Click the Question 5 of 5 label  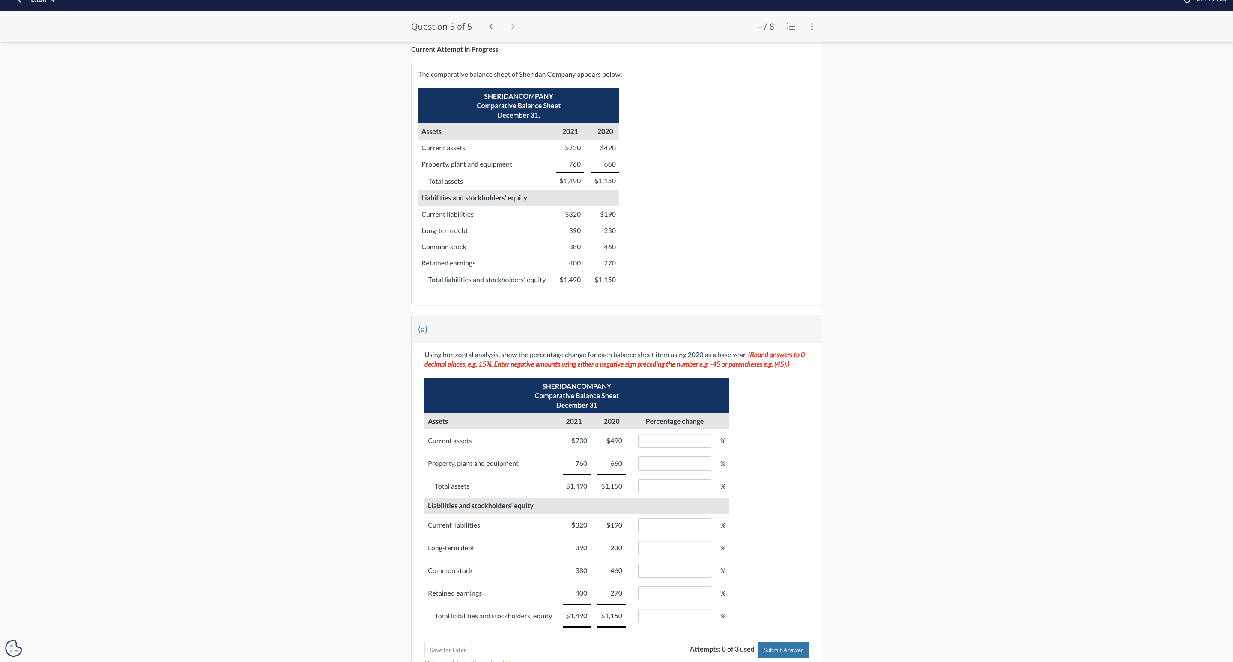point(441,27)
